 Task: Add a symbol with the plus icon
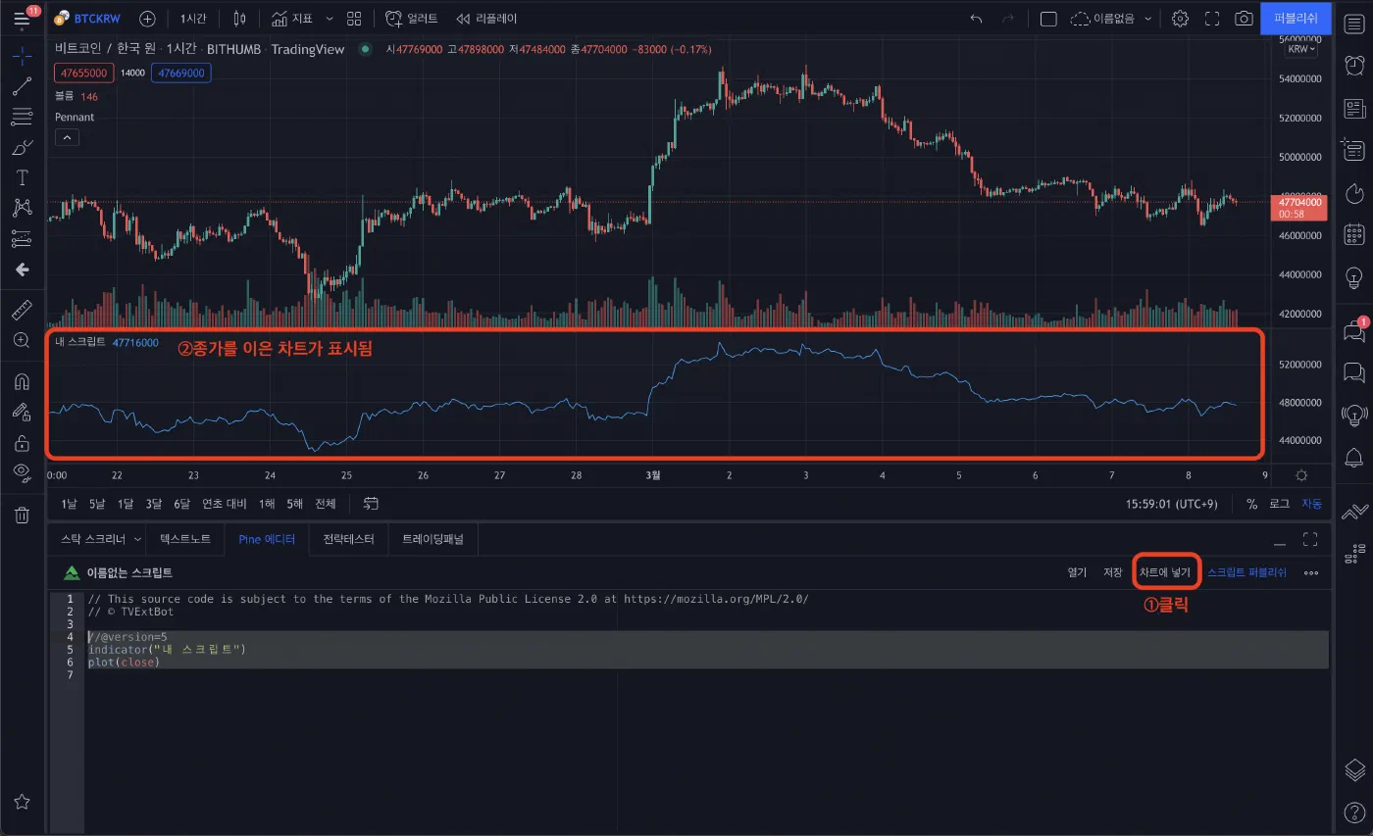147,19
